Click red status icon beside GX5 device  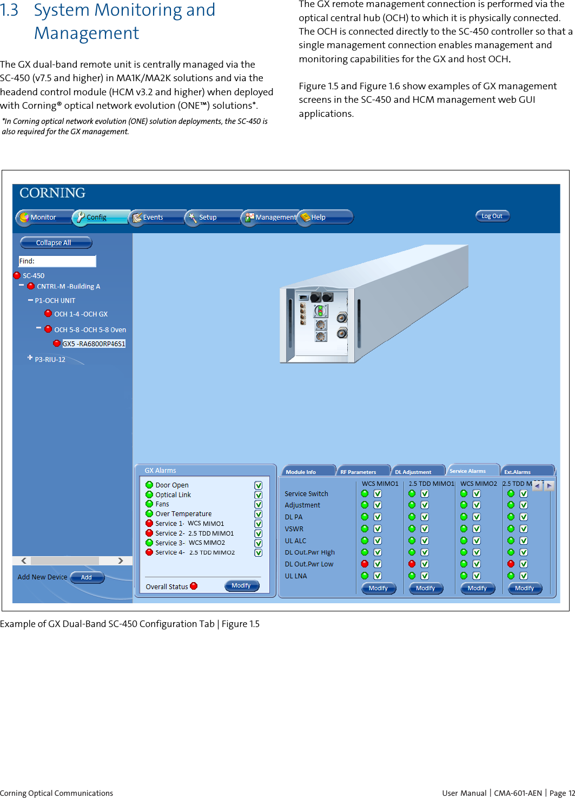click(57, 343)
